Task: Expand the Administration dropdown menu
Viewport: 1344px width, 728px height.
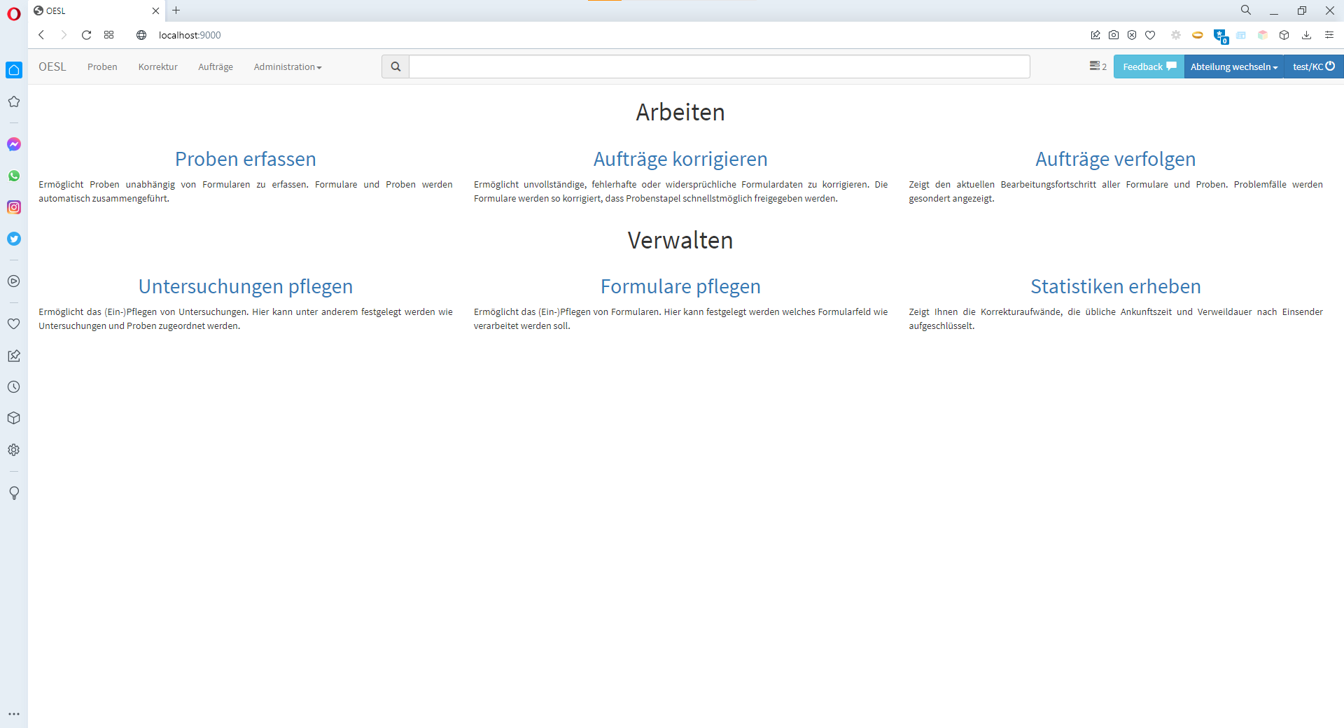Action: click(x=287, y=67)
